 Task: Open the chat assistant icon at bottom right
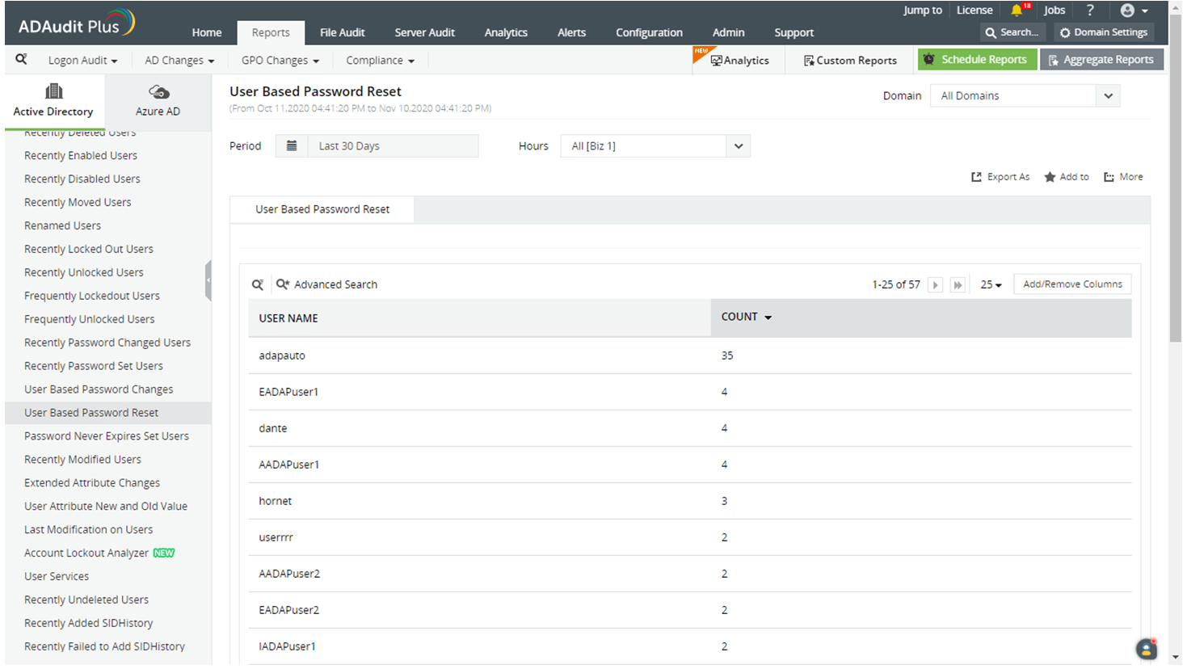1146,648
